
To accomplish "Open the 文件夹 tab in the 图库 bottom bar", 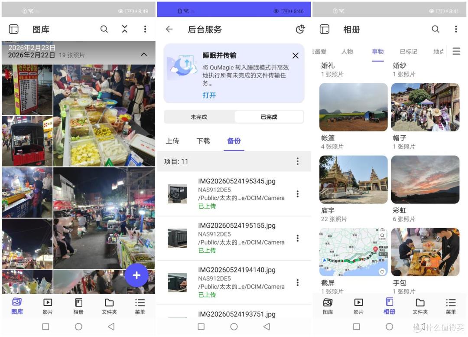I will (x=109, y=306).
